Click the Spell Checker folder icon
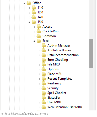Viewport: 97px width, 117px height. (x=44, y=93)
